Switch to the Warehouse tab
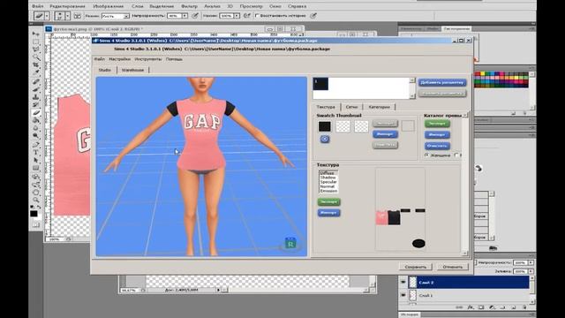Screen dimensions: 565x318 coord(132,70)
